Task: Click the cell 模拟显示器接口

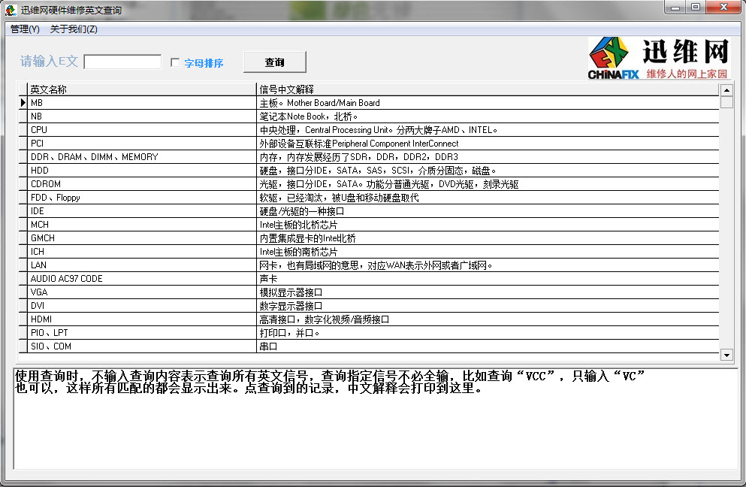Action: (488, 292)
